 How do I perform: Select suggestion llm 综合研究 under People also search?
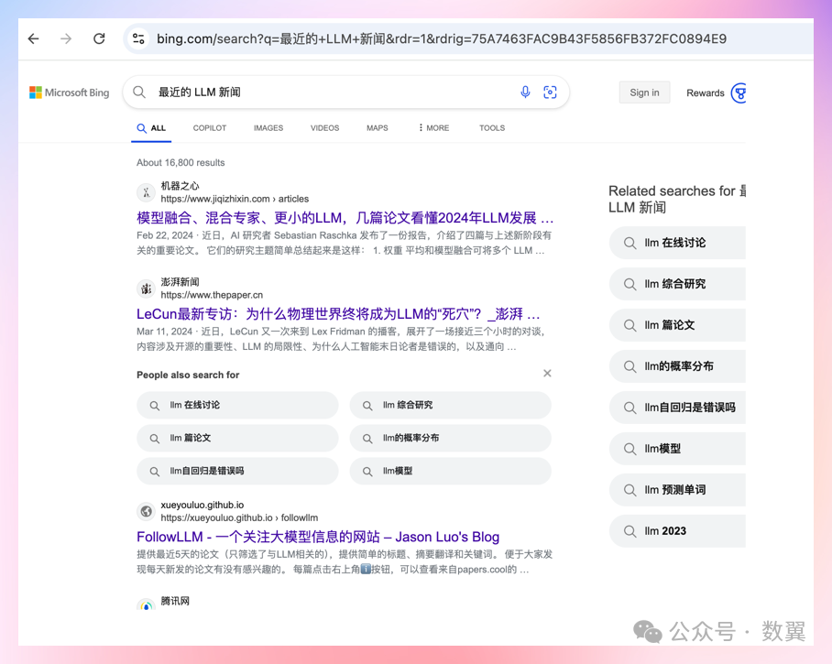451,405
